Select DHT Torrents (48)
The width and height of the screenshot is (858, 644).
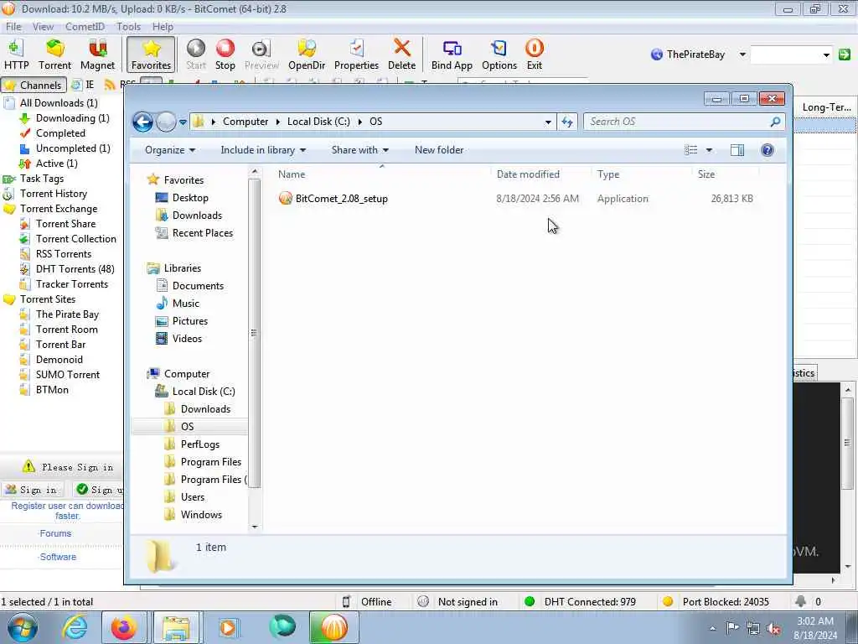tap(75, 269)
